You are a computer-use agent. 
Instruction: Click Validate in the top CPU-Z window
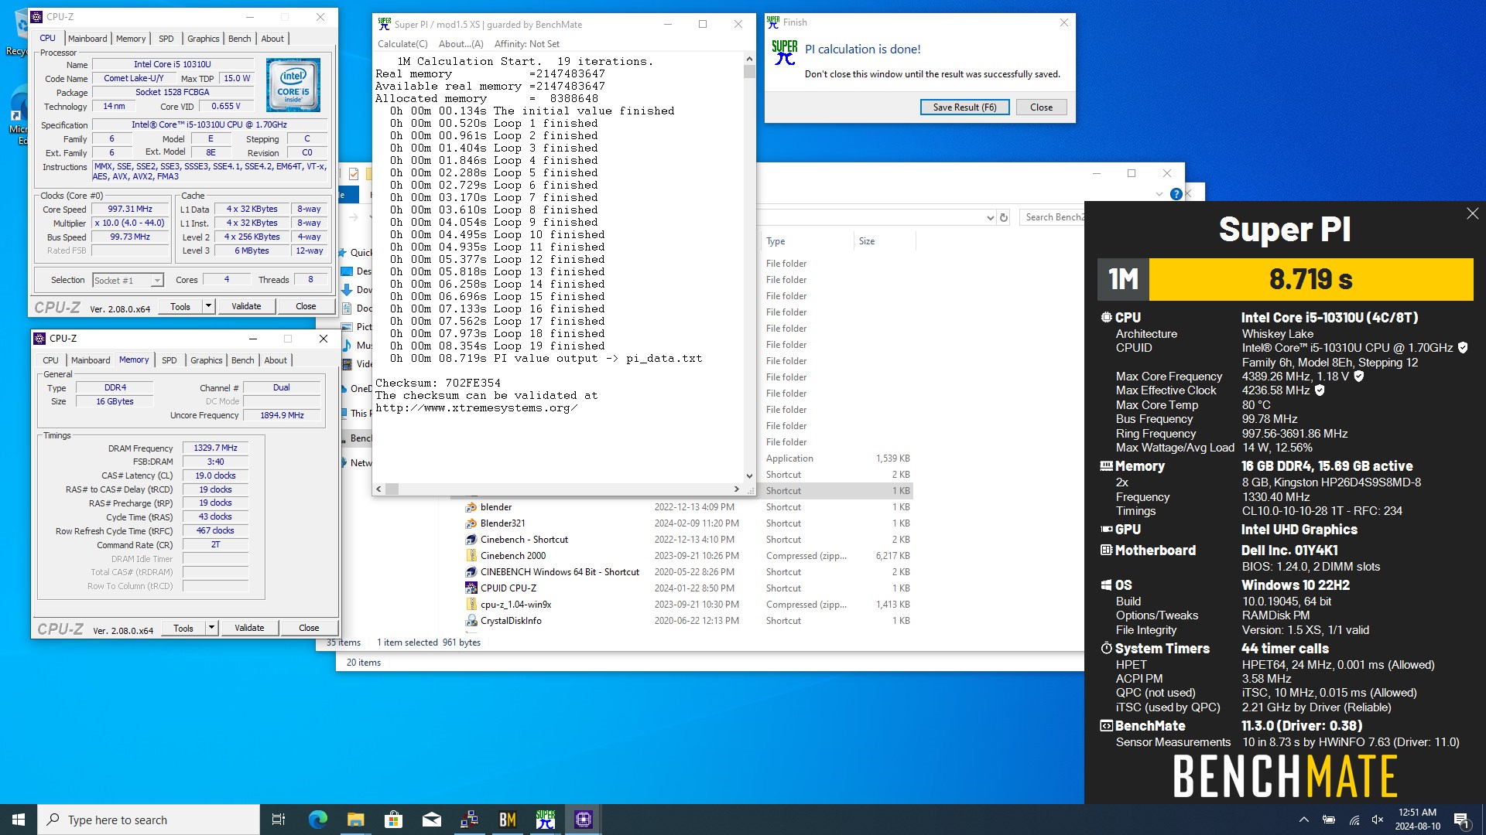(246, 306)
